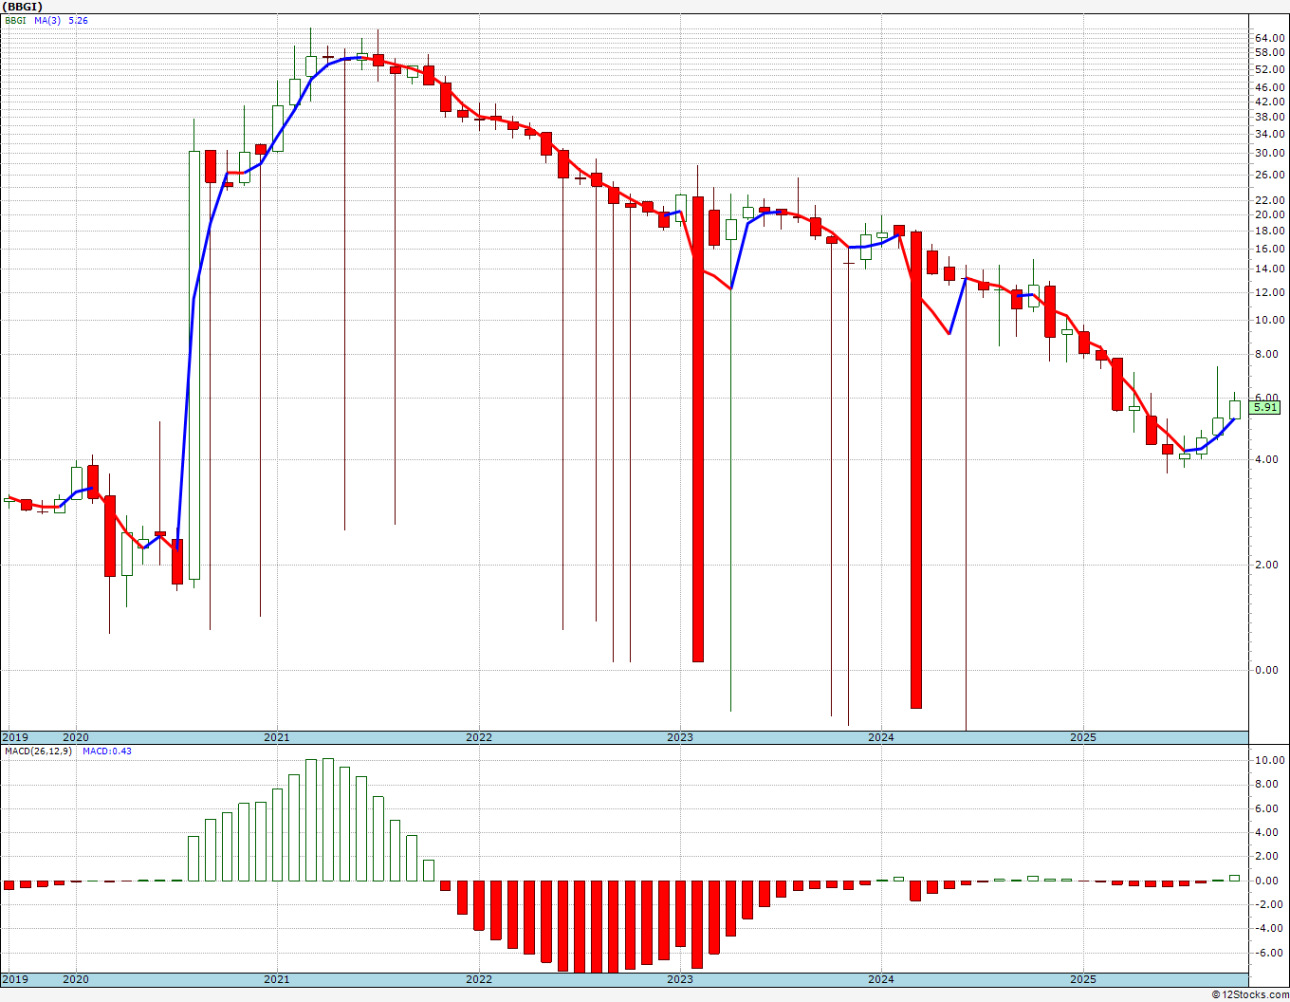The height and width of the screenshot is (1002, 1290).
Task: Select the 22.00 price axis label
Action: pyautogui.click(x=1269, y=200)
